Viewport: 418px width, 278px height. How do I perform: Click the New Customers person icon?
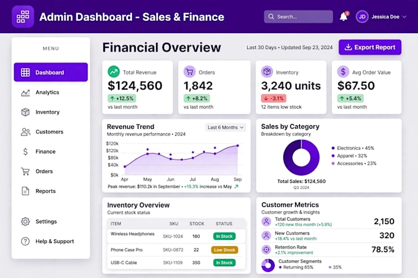(266, 236)
